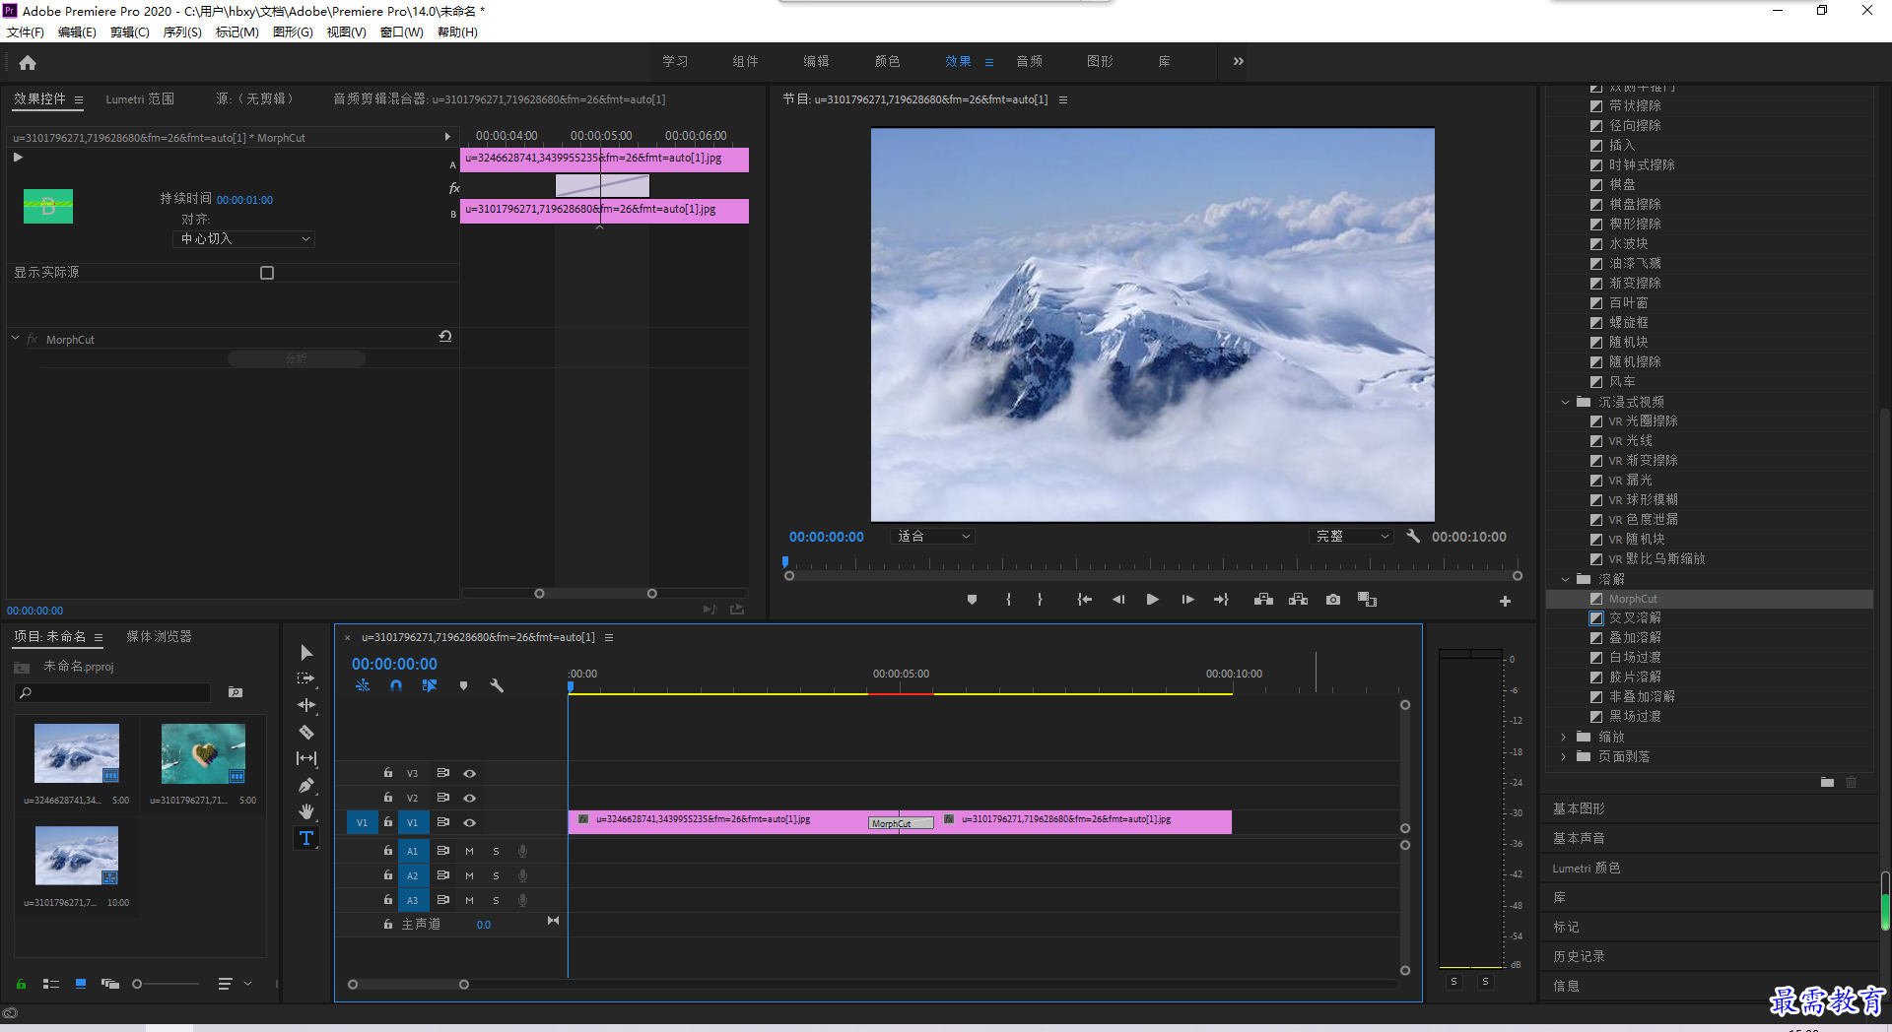Hide track V1 with eye icon
The image size is (1892, 1032).
click(470, 822)
